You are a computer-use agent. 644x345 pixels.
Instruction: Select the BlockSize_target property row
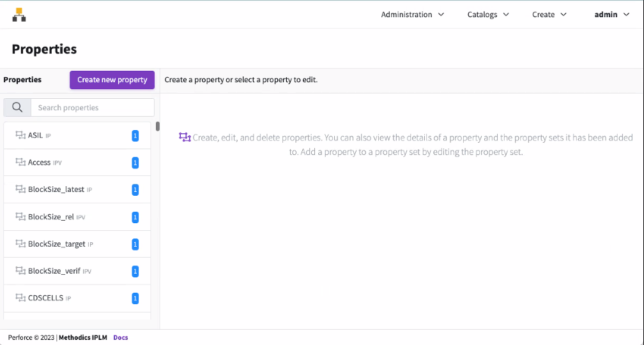(x=70, y=244)
